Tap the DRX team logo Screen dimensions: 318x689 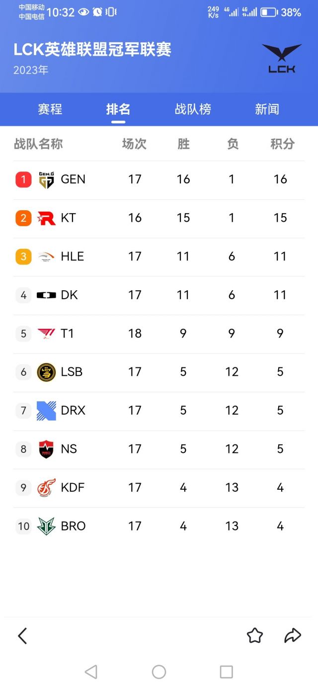[46, 411]
